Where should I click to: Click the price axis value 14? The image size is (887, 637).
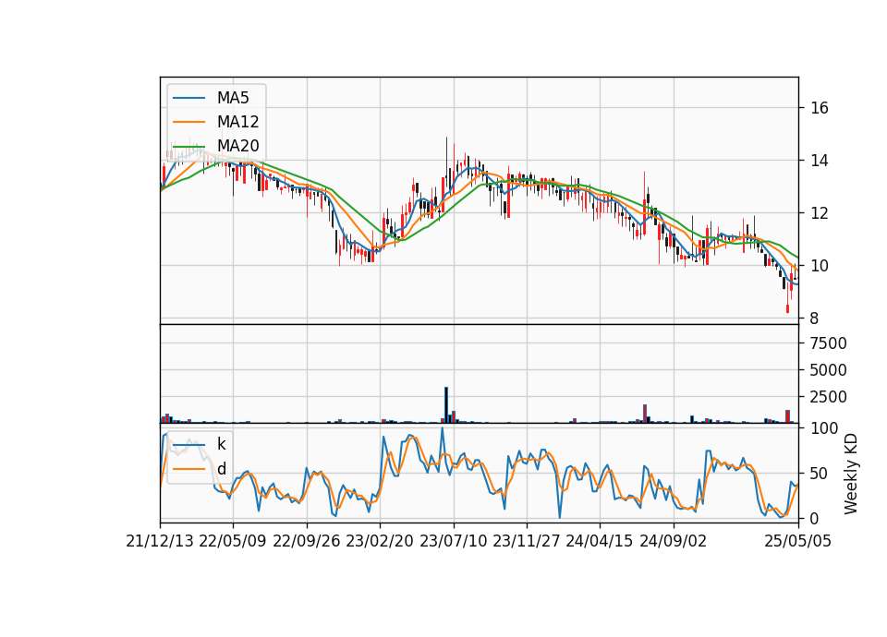(x=820, y=161)
